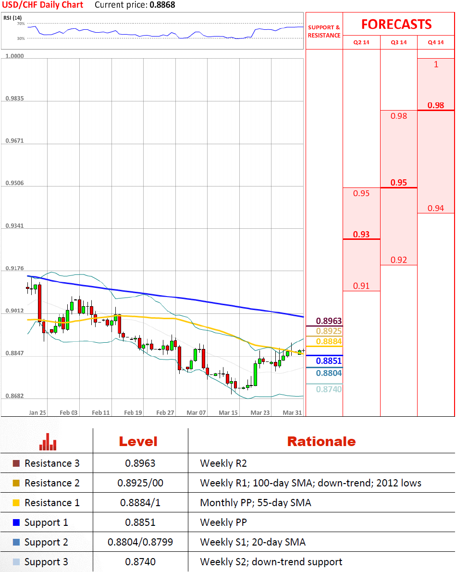Click the Mar 31 date on axis
Image resolution: width=456 pixels, height=572 pixels.
(x=292, y=412)
